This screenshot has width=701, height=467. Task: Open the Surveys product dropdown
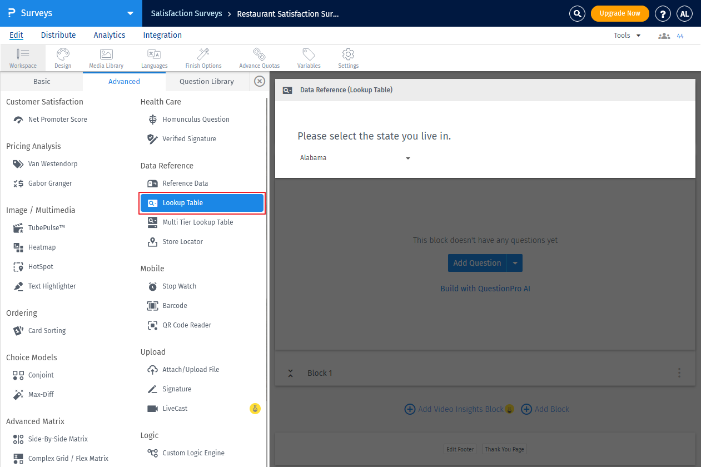[x=130, y=13]
